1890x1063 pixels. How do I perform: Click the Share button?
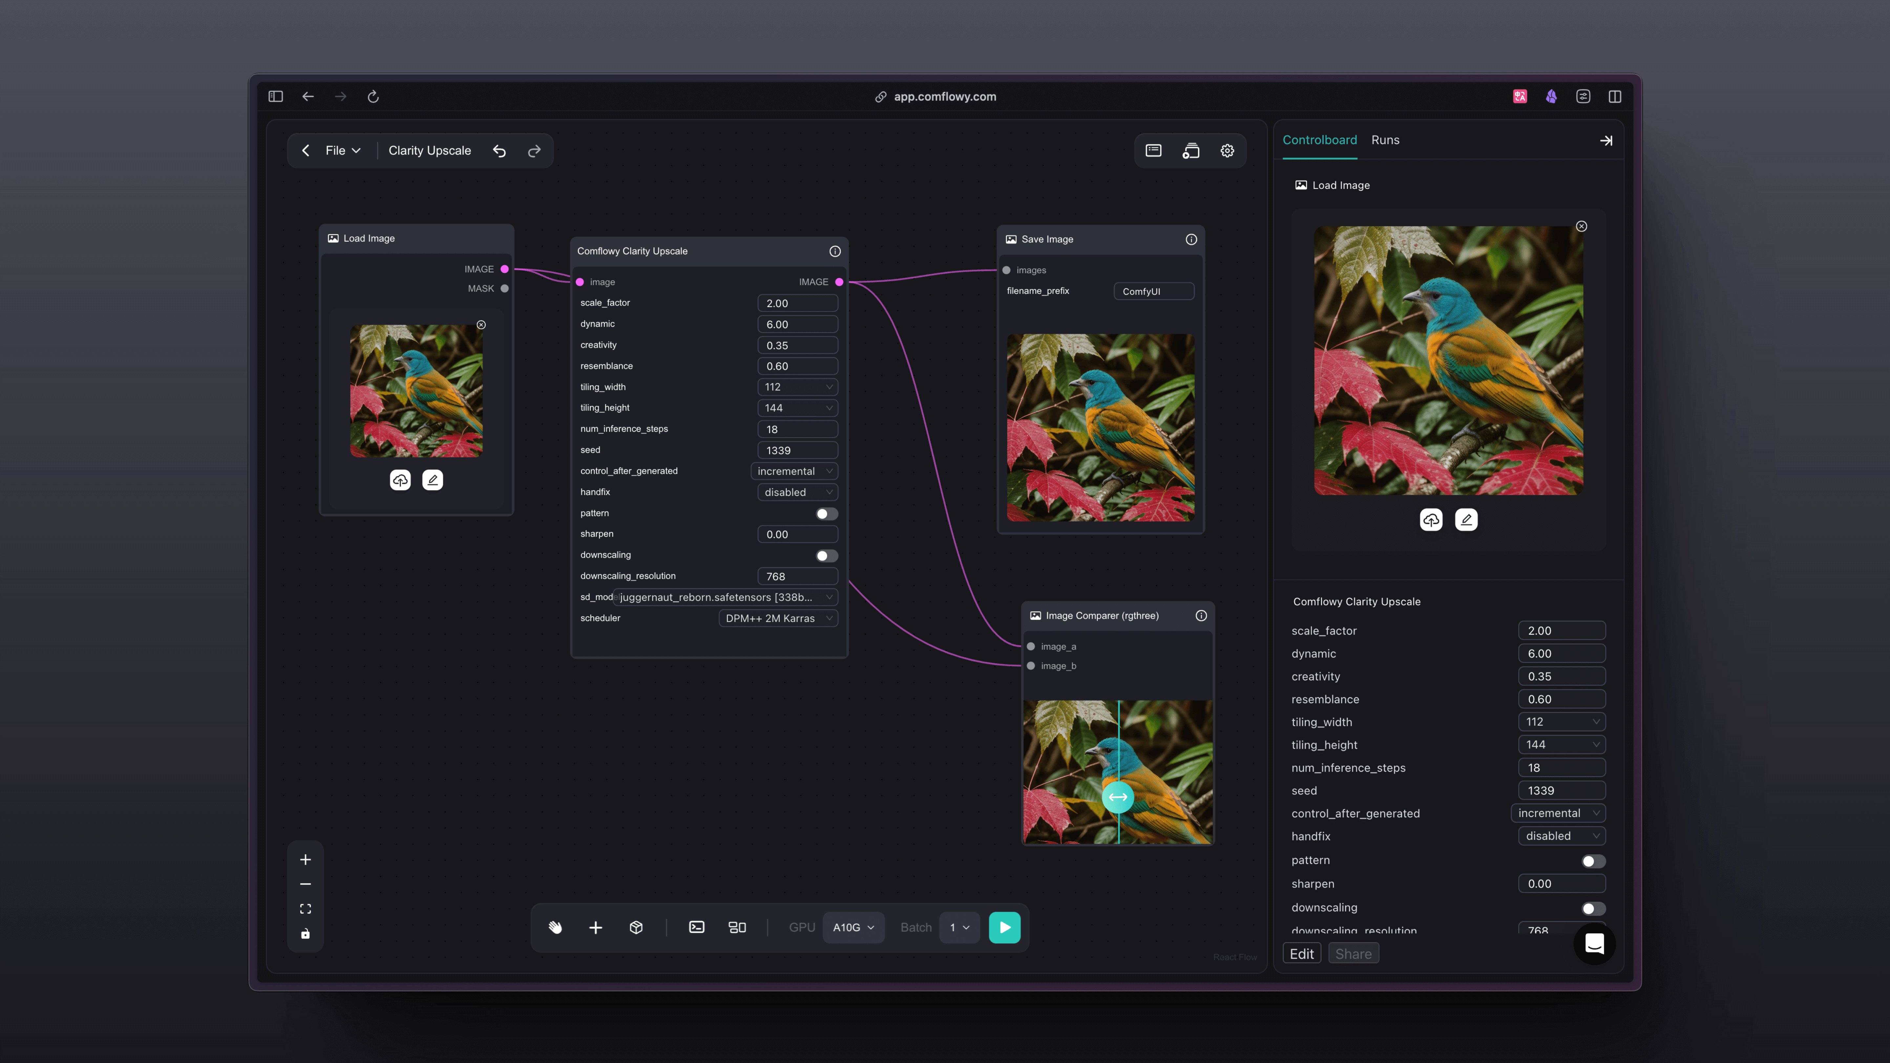(1353, 954)
